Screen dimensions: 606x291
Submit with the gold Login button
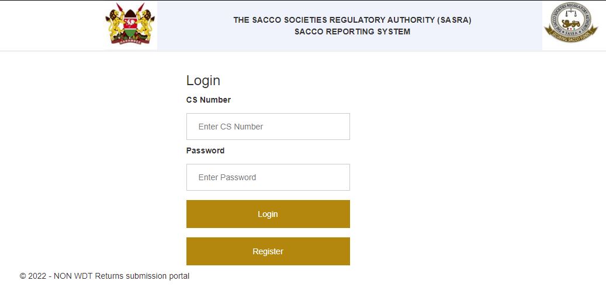click(x=268, y=214)
